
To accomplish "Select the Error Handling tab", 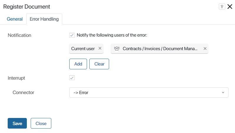I will [x=44, y=19].
